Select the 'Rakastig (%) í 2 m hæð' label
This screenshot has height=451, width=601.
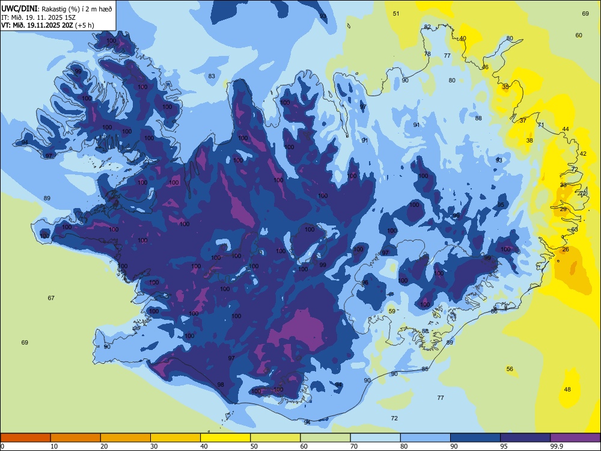[x=77, y=9]
